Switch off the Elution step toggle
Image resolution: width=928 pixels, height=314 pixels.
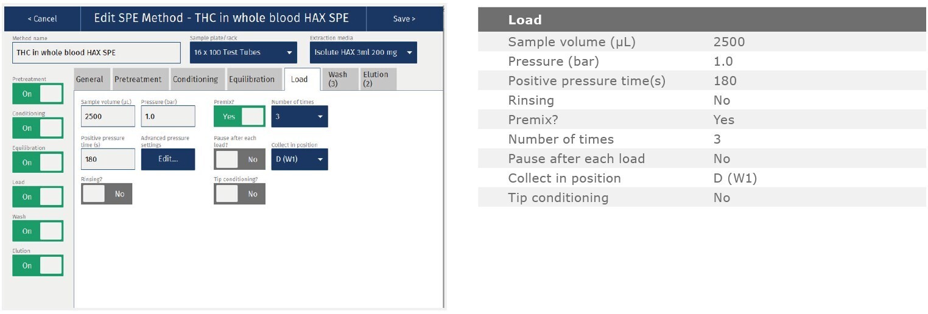click(38, 266)
